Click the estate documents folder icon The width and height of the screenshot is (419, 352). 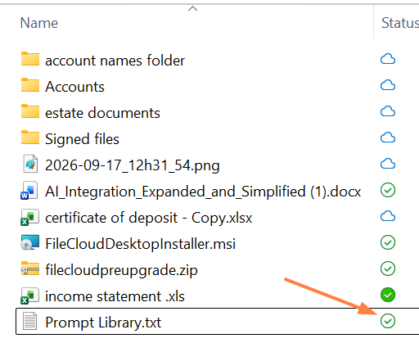click(30, 111)
